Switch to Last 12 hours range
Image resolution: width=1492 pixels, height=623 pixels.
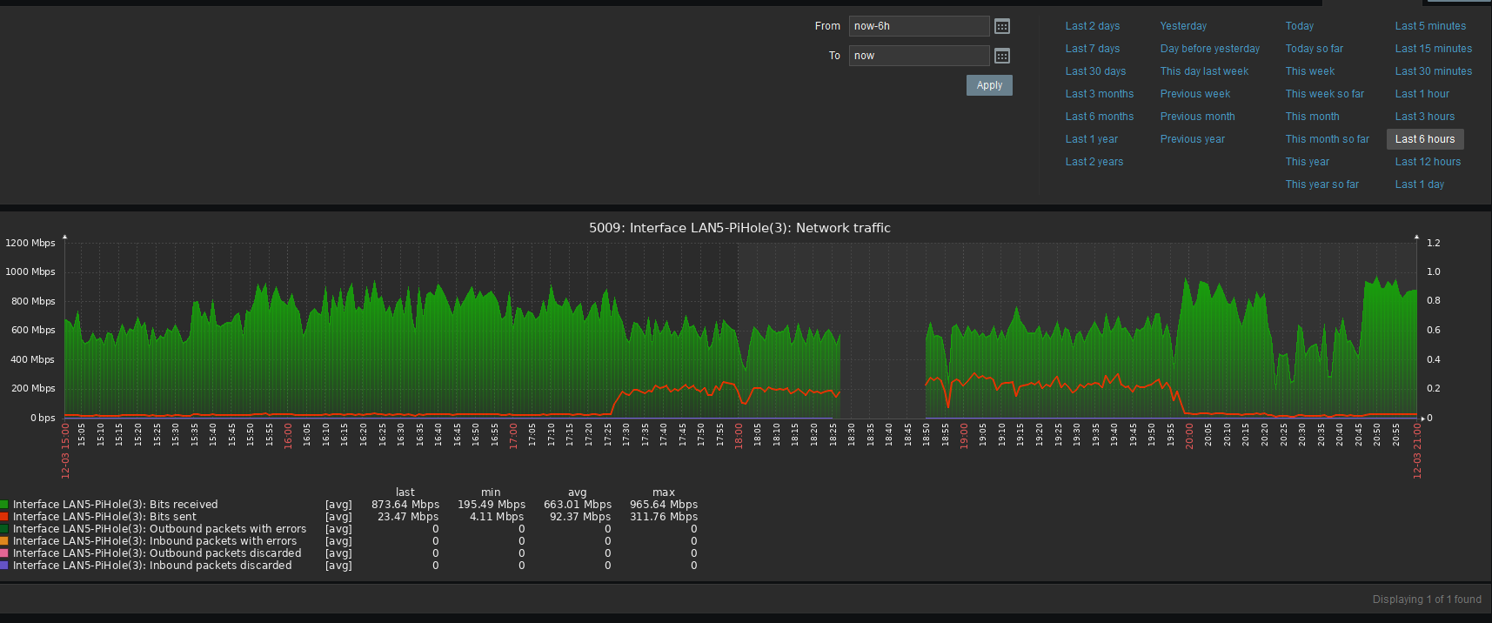(x=1428, y=162)
